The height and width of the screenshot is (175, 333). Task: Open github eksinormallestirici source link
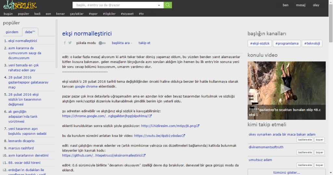click(x=102, y=155)
